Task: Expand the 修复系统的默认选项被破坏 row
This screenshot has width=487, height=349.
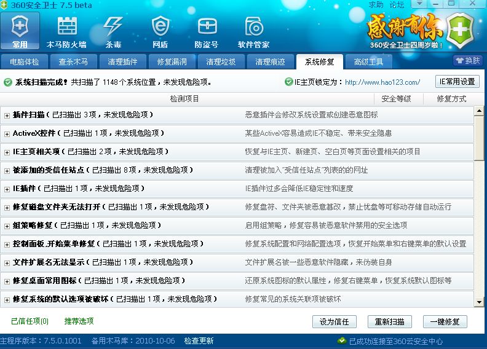Action: (7, 300)
